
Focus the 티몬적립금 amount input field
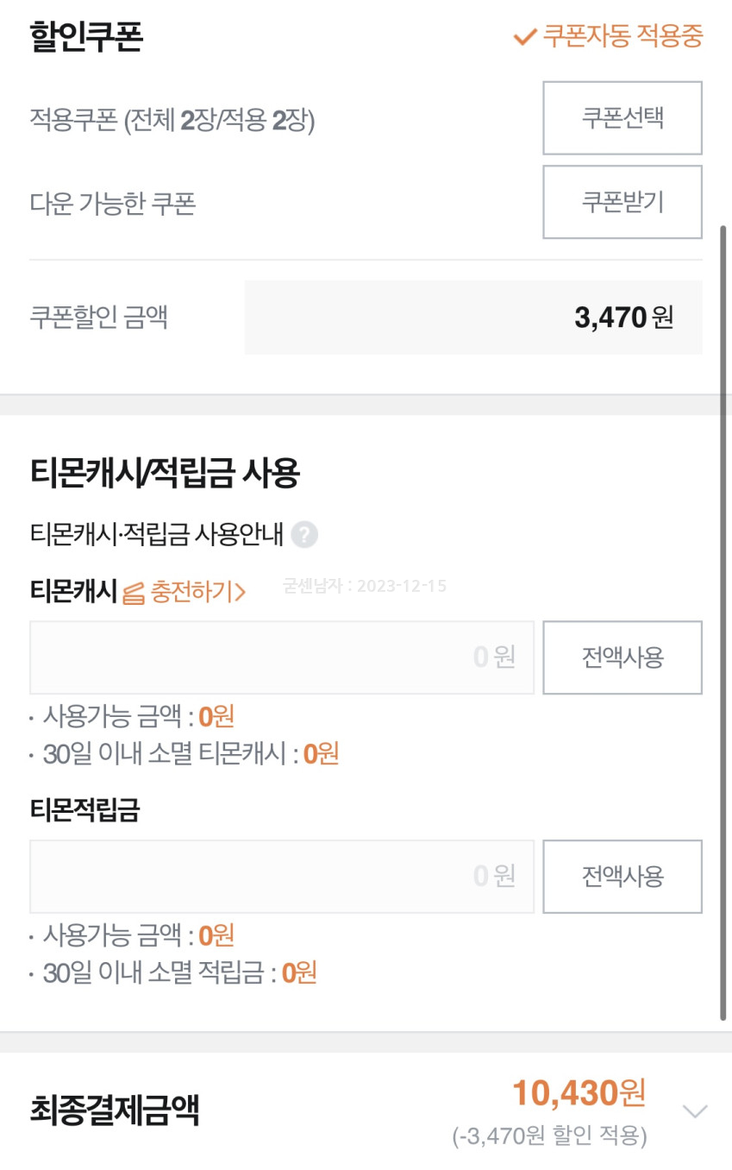(x=281, y=877)
